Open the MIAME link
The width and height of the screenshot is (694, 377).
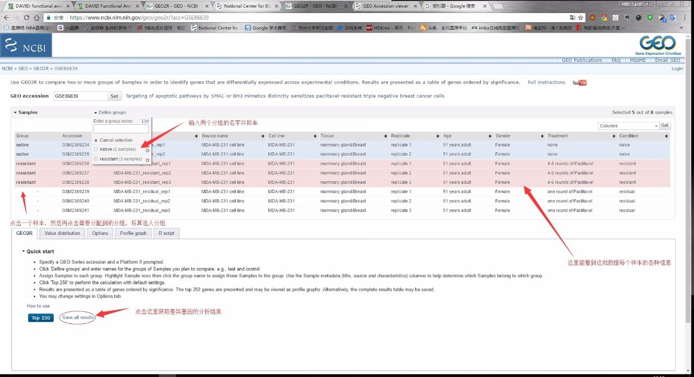coord(638,60)
